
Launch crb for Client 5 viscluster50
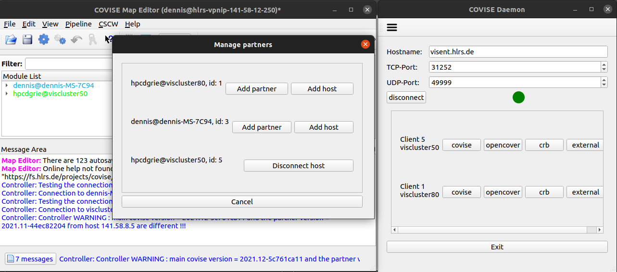tap(544, 145)
